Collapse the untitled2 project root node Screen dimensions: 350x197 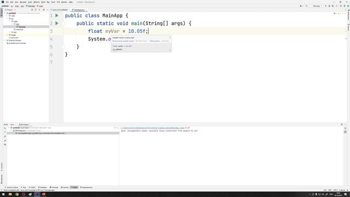point(5,13)
